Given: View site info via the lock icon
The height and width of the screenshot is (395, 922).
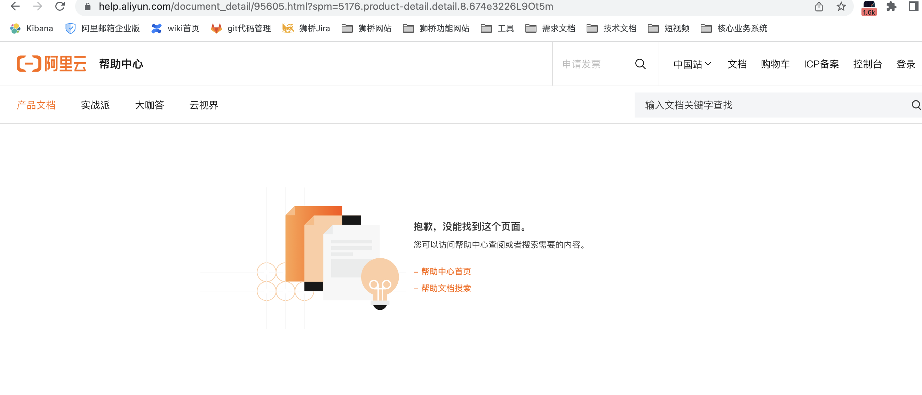Looking at the screenshot, I should click(87, 7).
